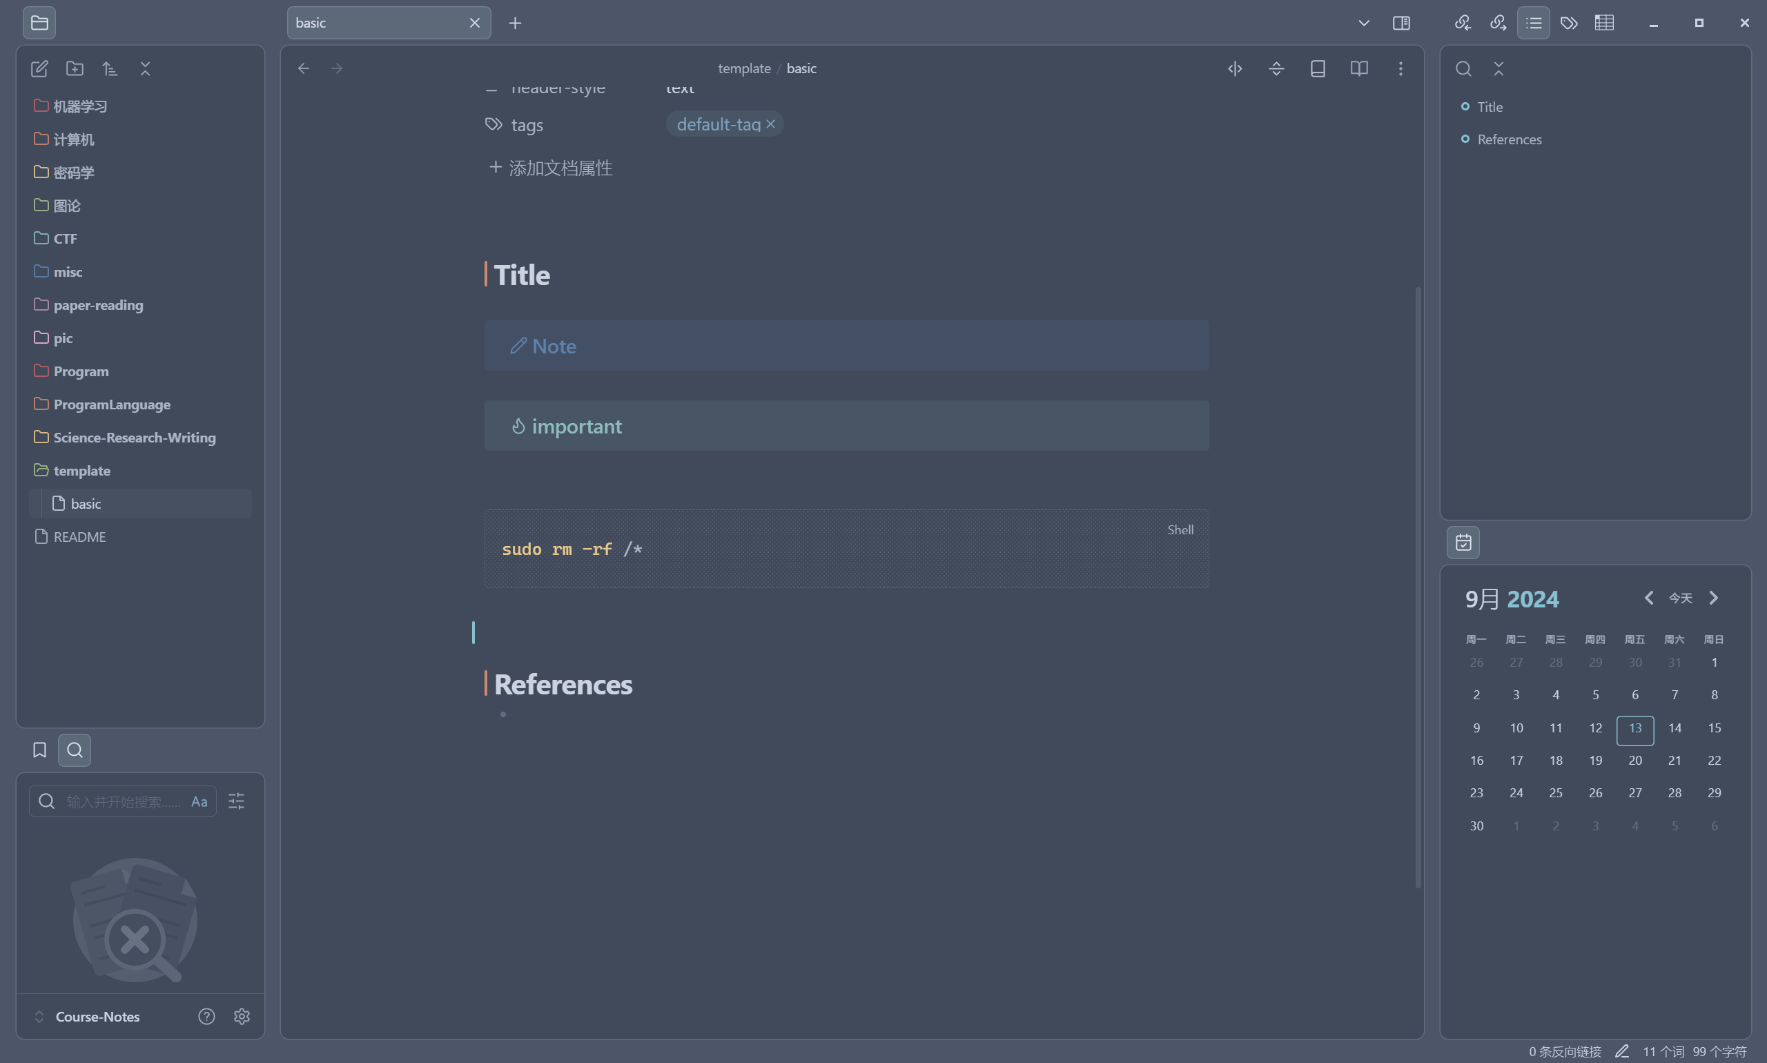Viewport: 1767px width, 1063px height.
Task: Open the bookmarks panel icon
Action: click(39, 750)
